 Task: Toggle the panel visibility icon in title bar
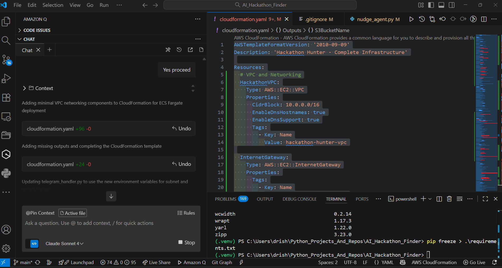coord(441,5)
